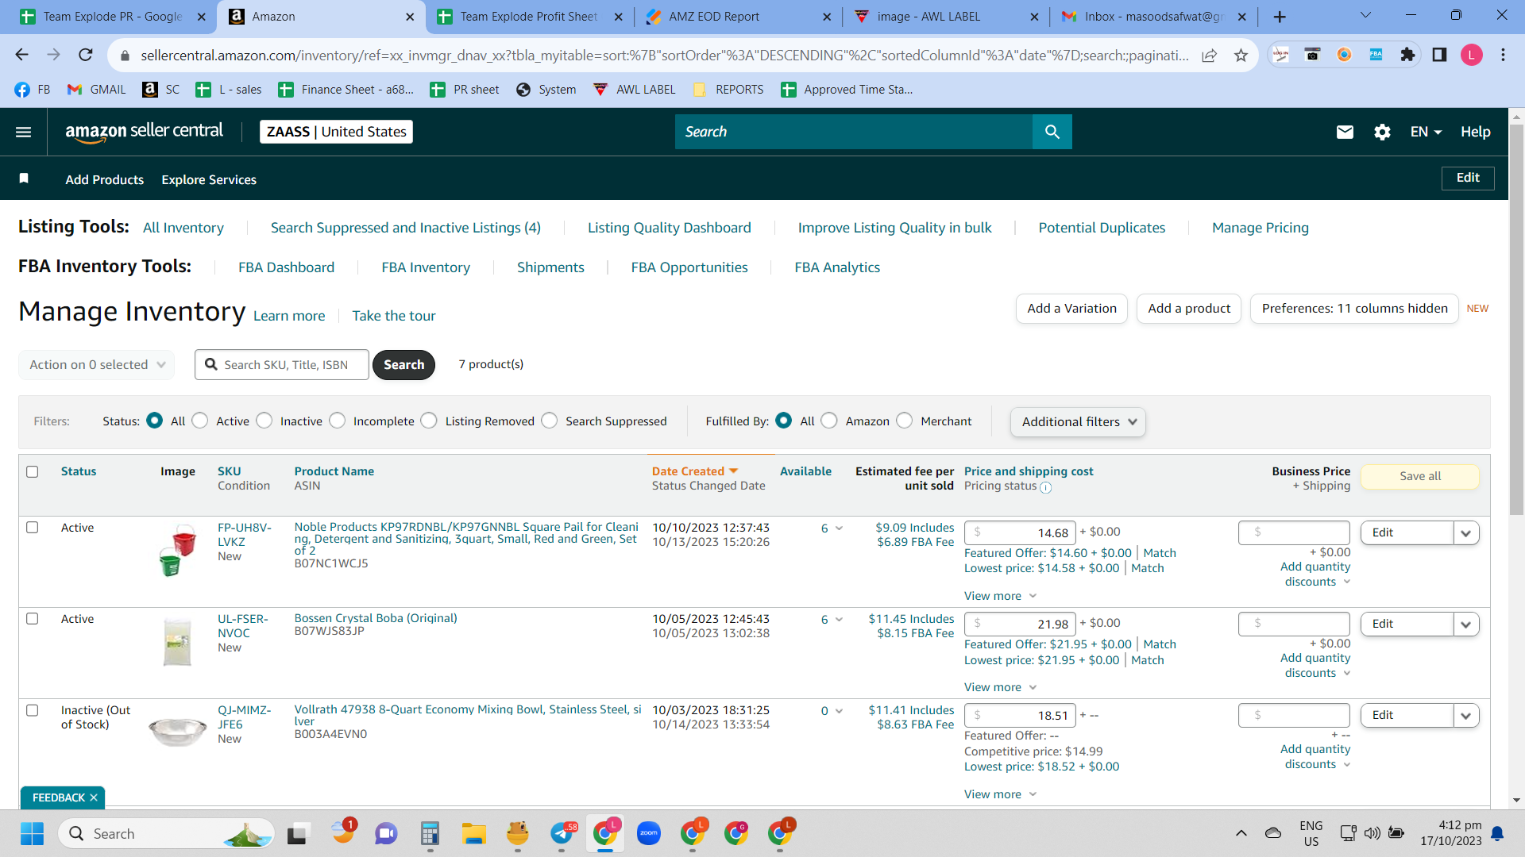This screenshot has height=857, width=1525.
Task: Open the Calculator app on taskbar
Action: pos(430,834)
